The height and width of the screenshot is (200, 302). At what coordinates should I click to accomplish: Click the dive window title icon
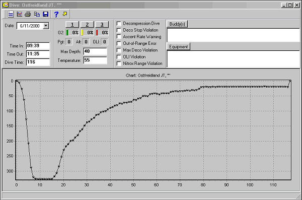pos(6,5)
